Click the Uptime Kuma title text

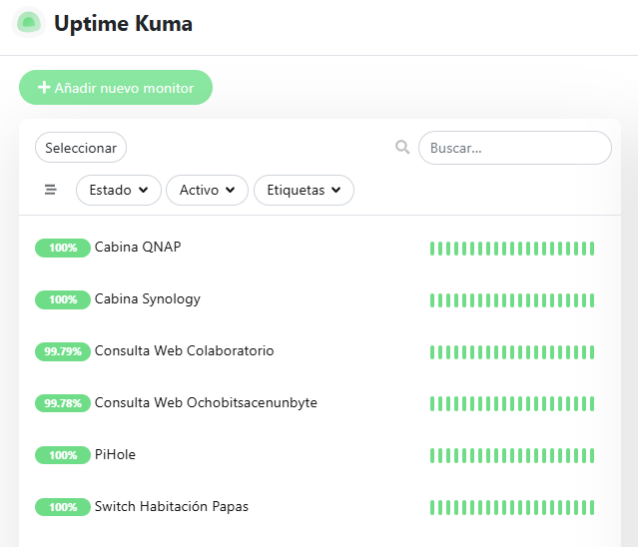click(x=123, y=24)
